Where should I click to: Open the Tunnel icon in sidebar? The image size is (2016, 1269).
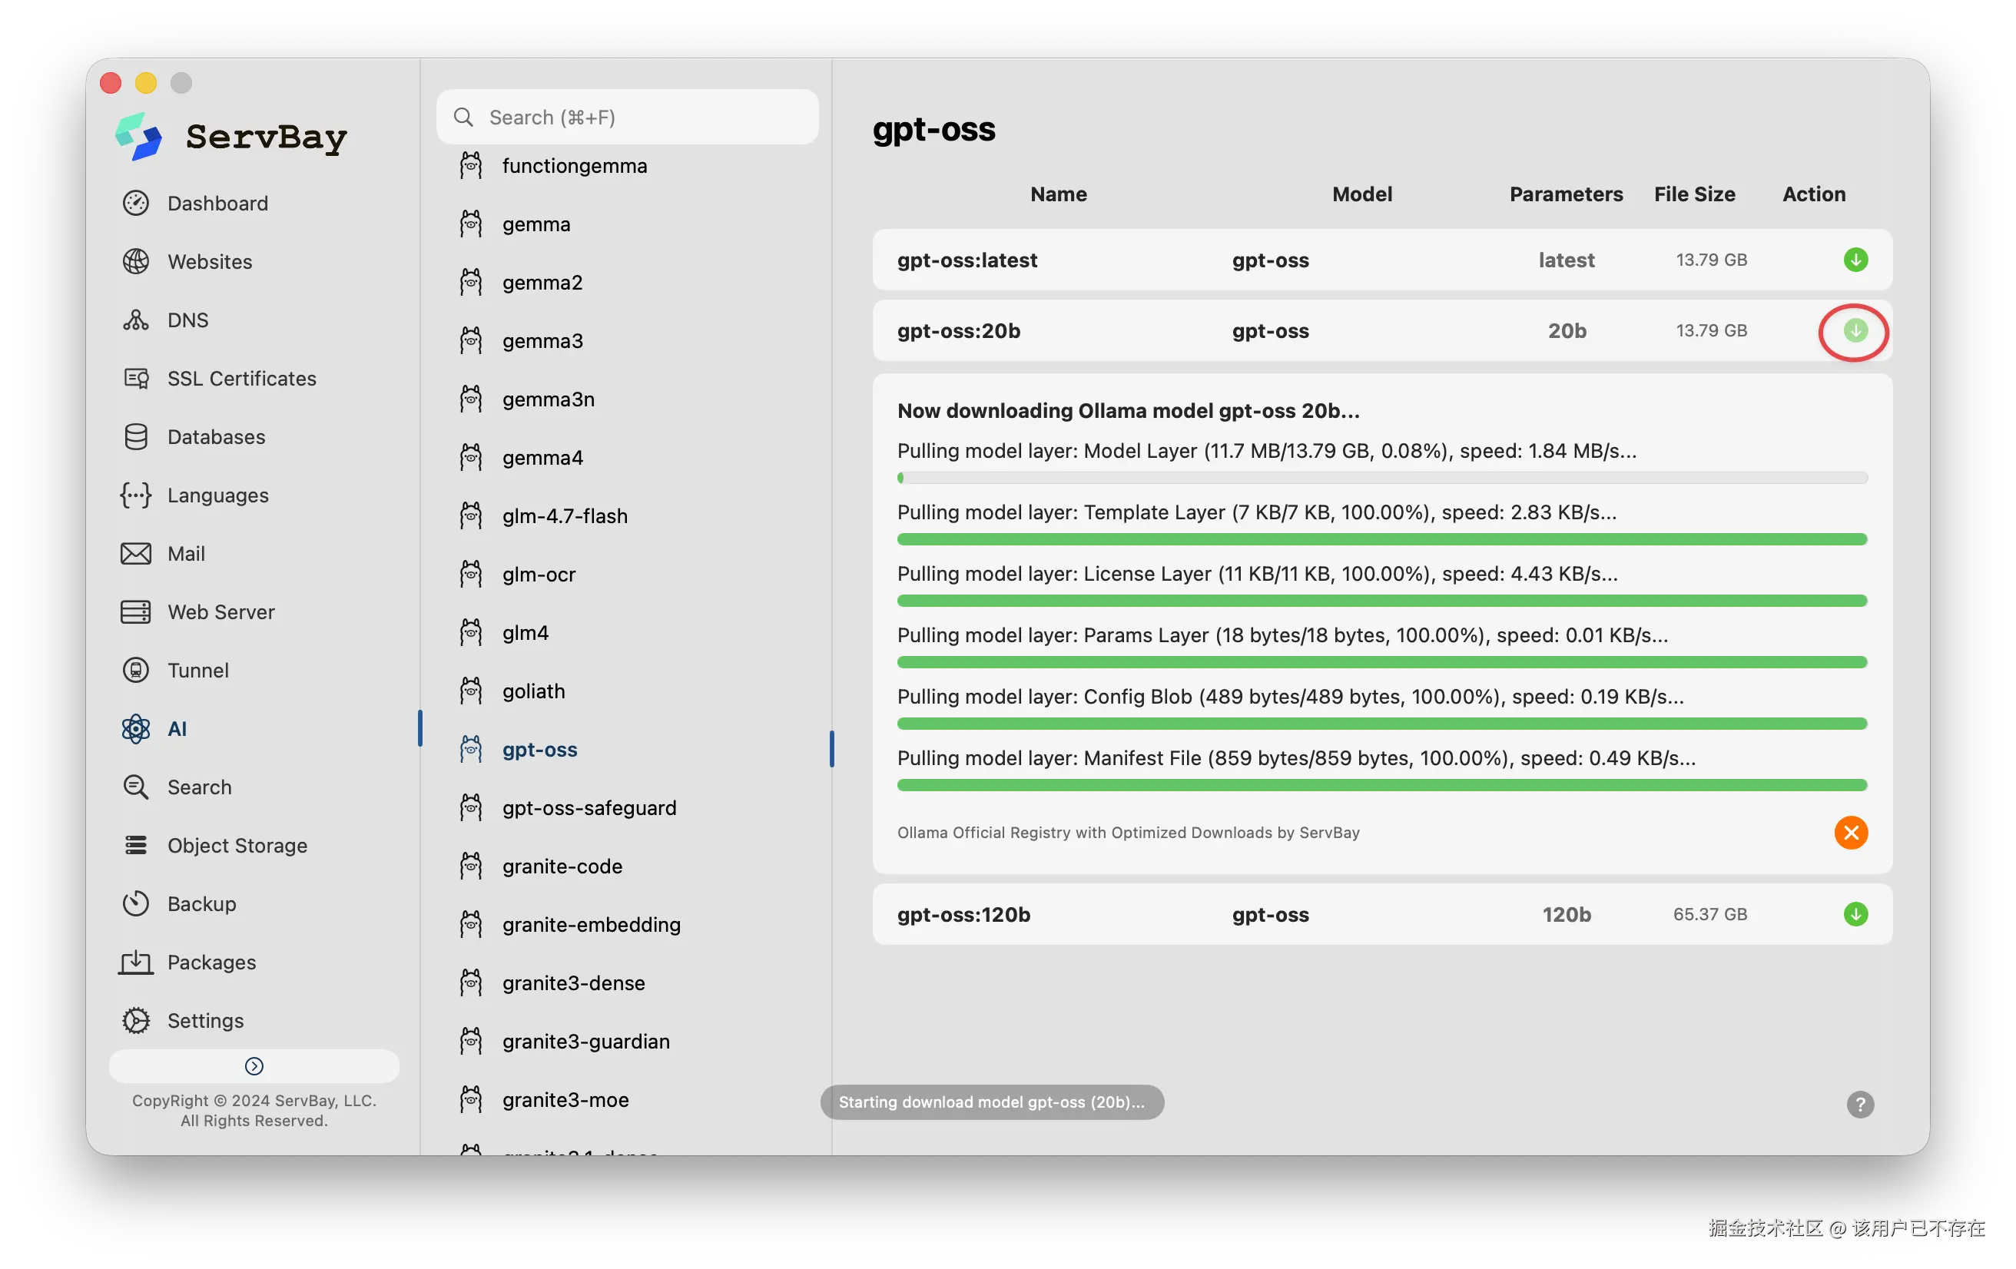tap(136, 671)
